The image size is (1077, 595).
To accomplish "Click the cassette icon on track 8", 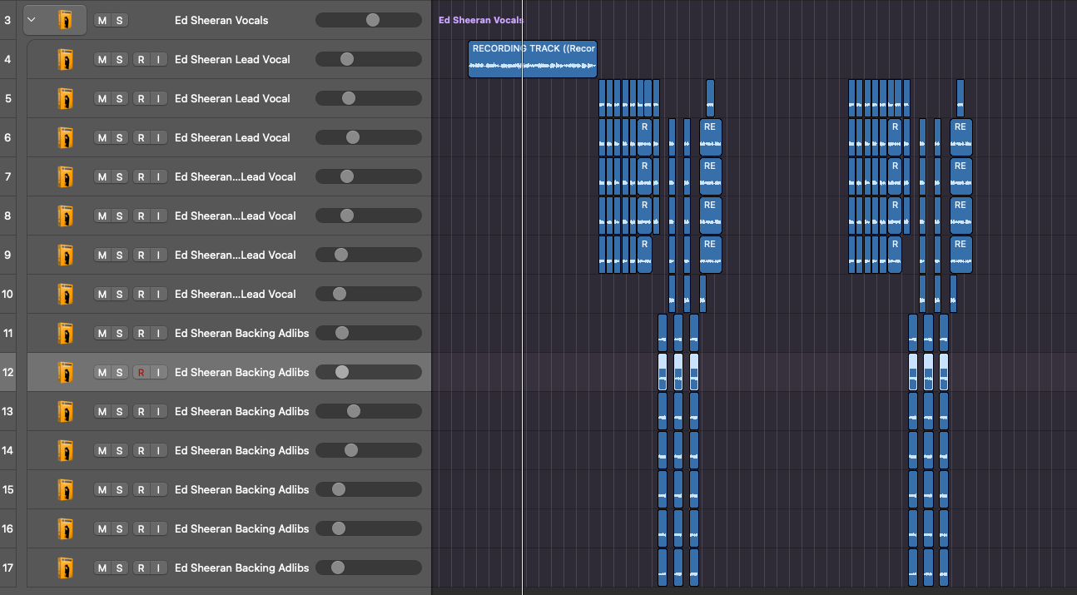I will pos(65,216).
